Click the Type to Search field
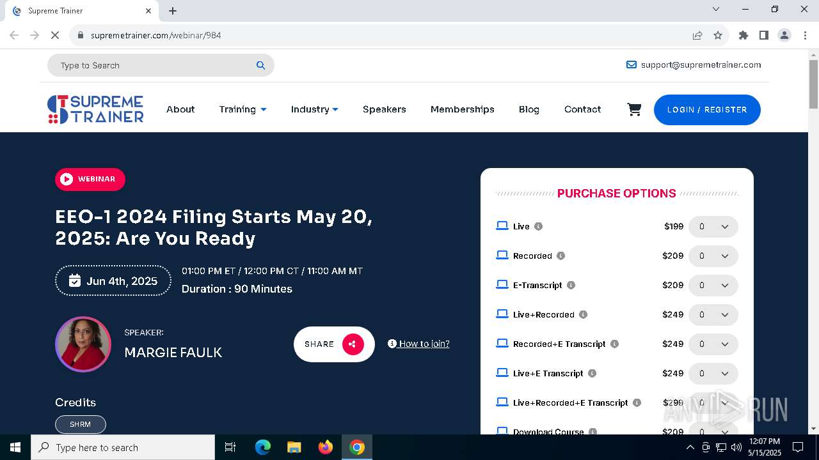The width and height of the screenshot is (819, 460). tap(161, 65)
